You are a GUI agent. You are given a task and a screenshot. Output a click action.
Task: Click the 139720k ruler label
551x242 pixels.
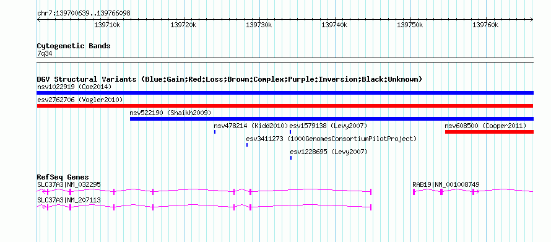click(183, 25)
